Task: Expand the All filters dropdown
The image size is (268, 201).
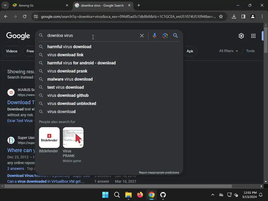Action: 228,51
